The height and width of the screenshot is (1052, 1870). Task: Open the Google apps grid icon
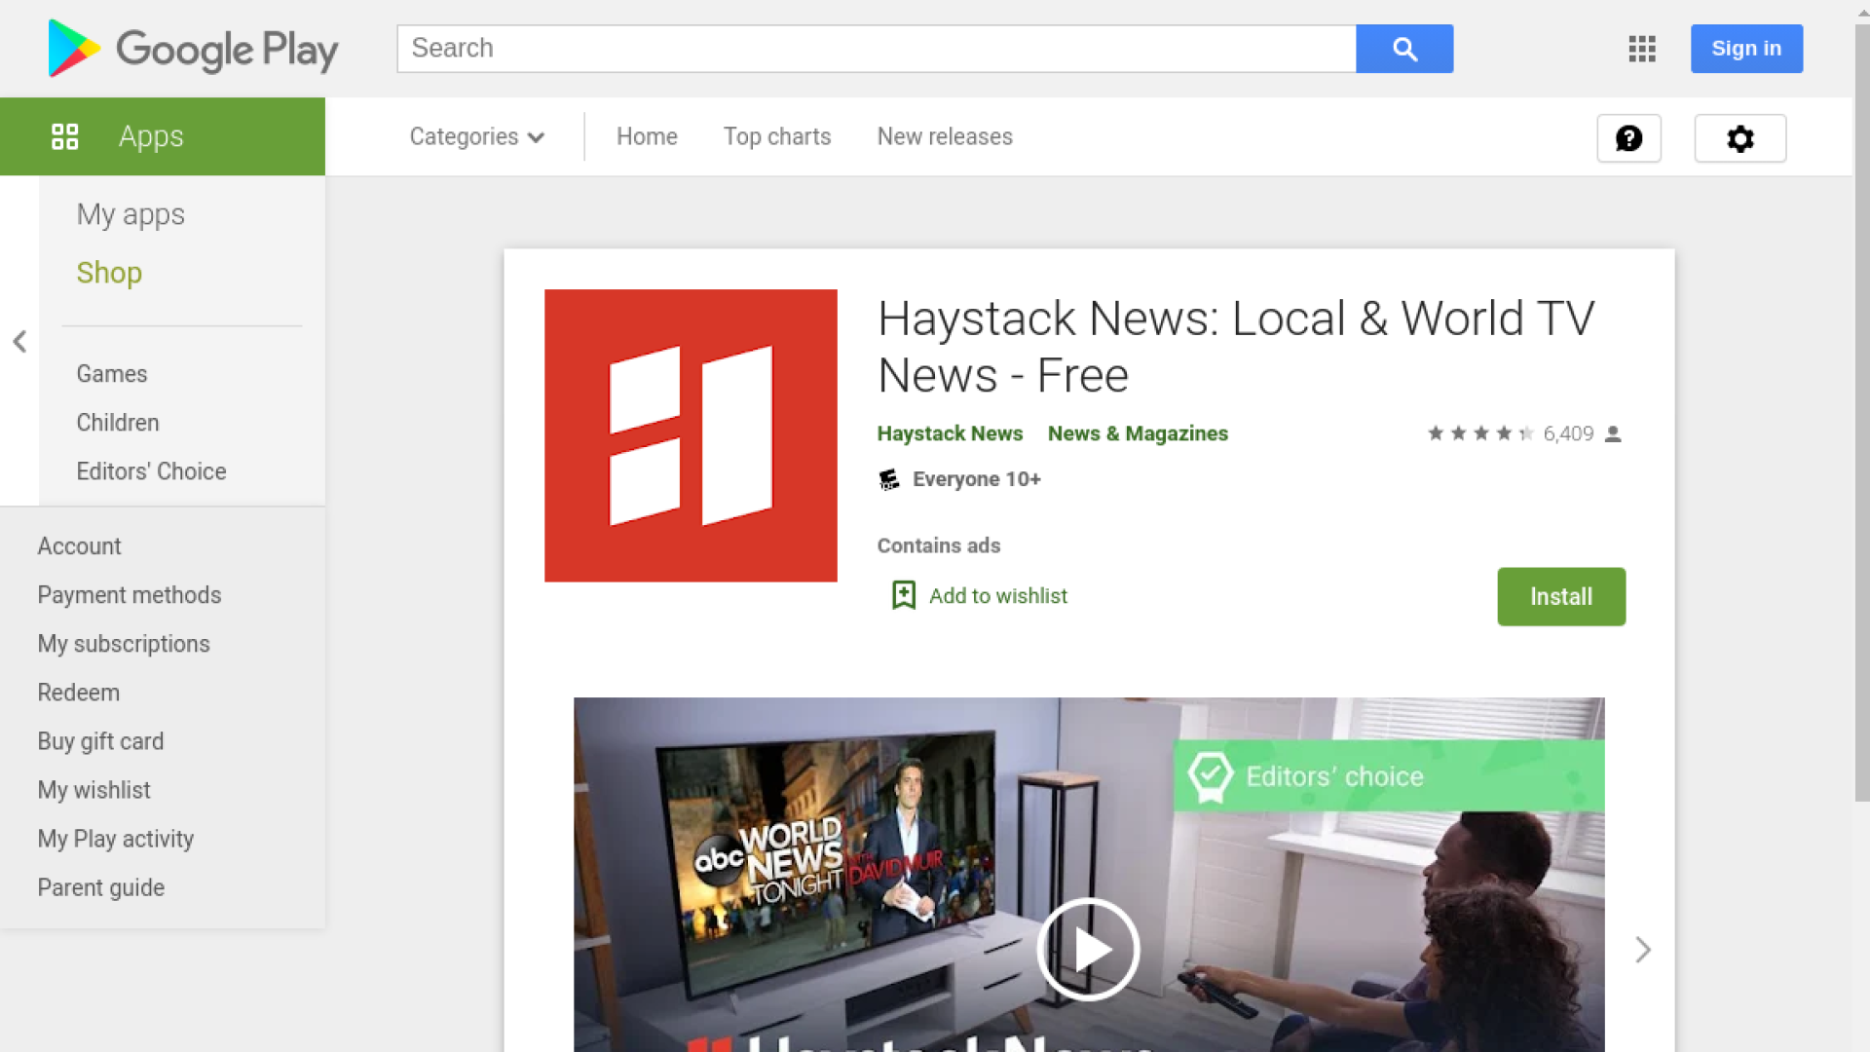tap(1641, 48)
